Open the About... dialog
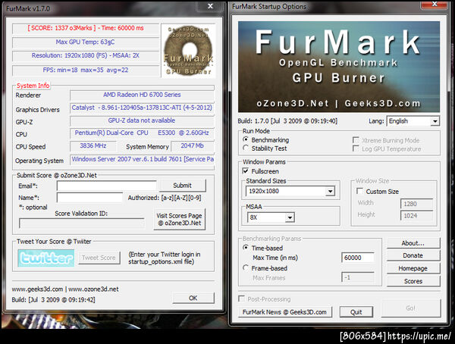The height and width of the screenshot is (344, 455). pyautogui.click(x=413, y=243)
